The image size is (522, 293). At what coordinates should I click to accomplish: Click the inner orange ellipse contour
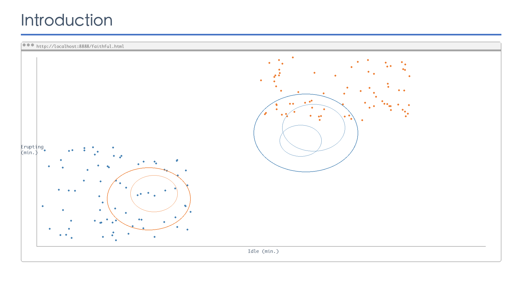pyautogui.click(x=154, y=194)
